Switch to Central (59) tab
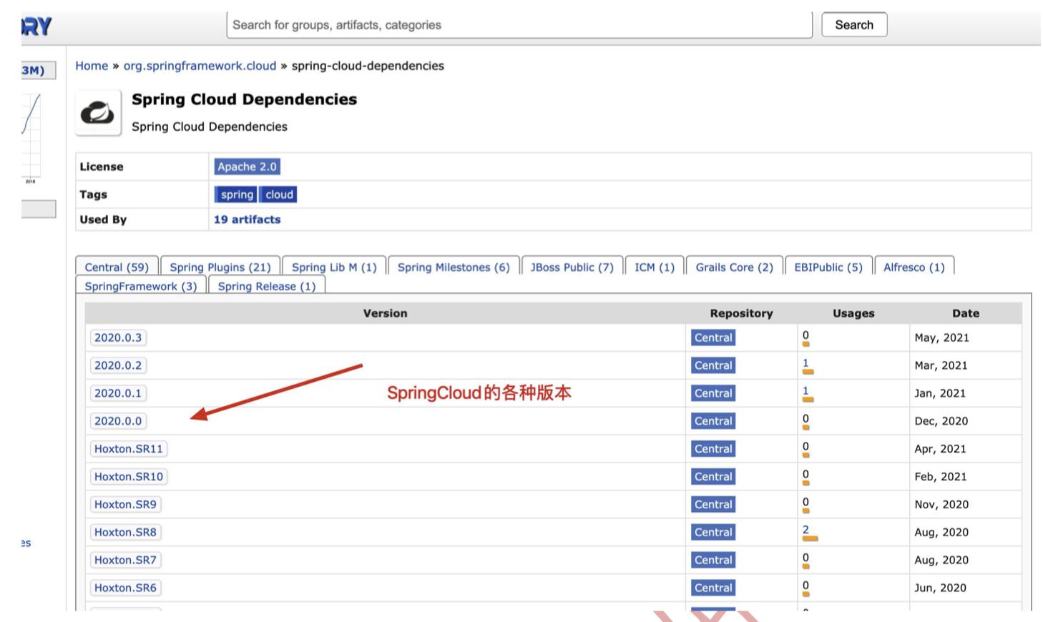Image resolution: width=1043 pixels, height=622 pixels. (117, 267)
